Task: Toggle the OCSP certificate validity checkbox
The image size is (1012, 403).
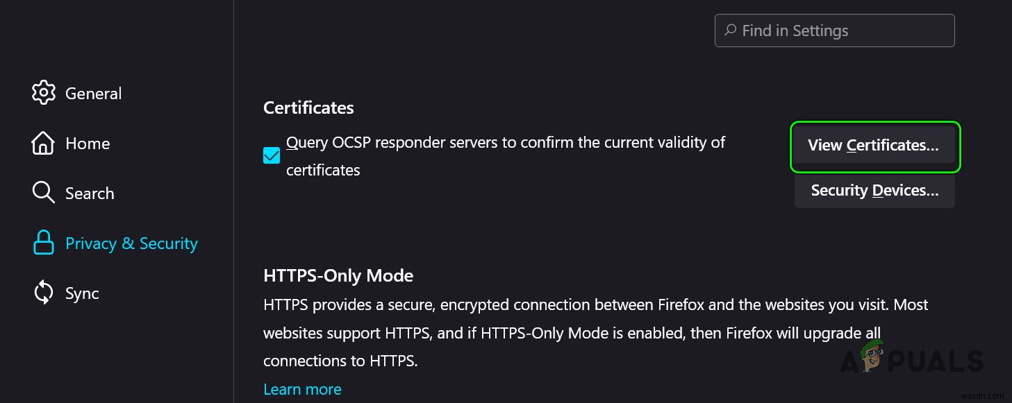Action: (271, 155)
